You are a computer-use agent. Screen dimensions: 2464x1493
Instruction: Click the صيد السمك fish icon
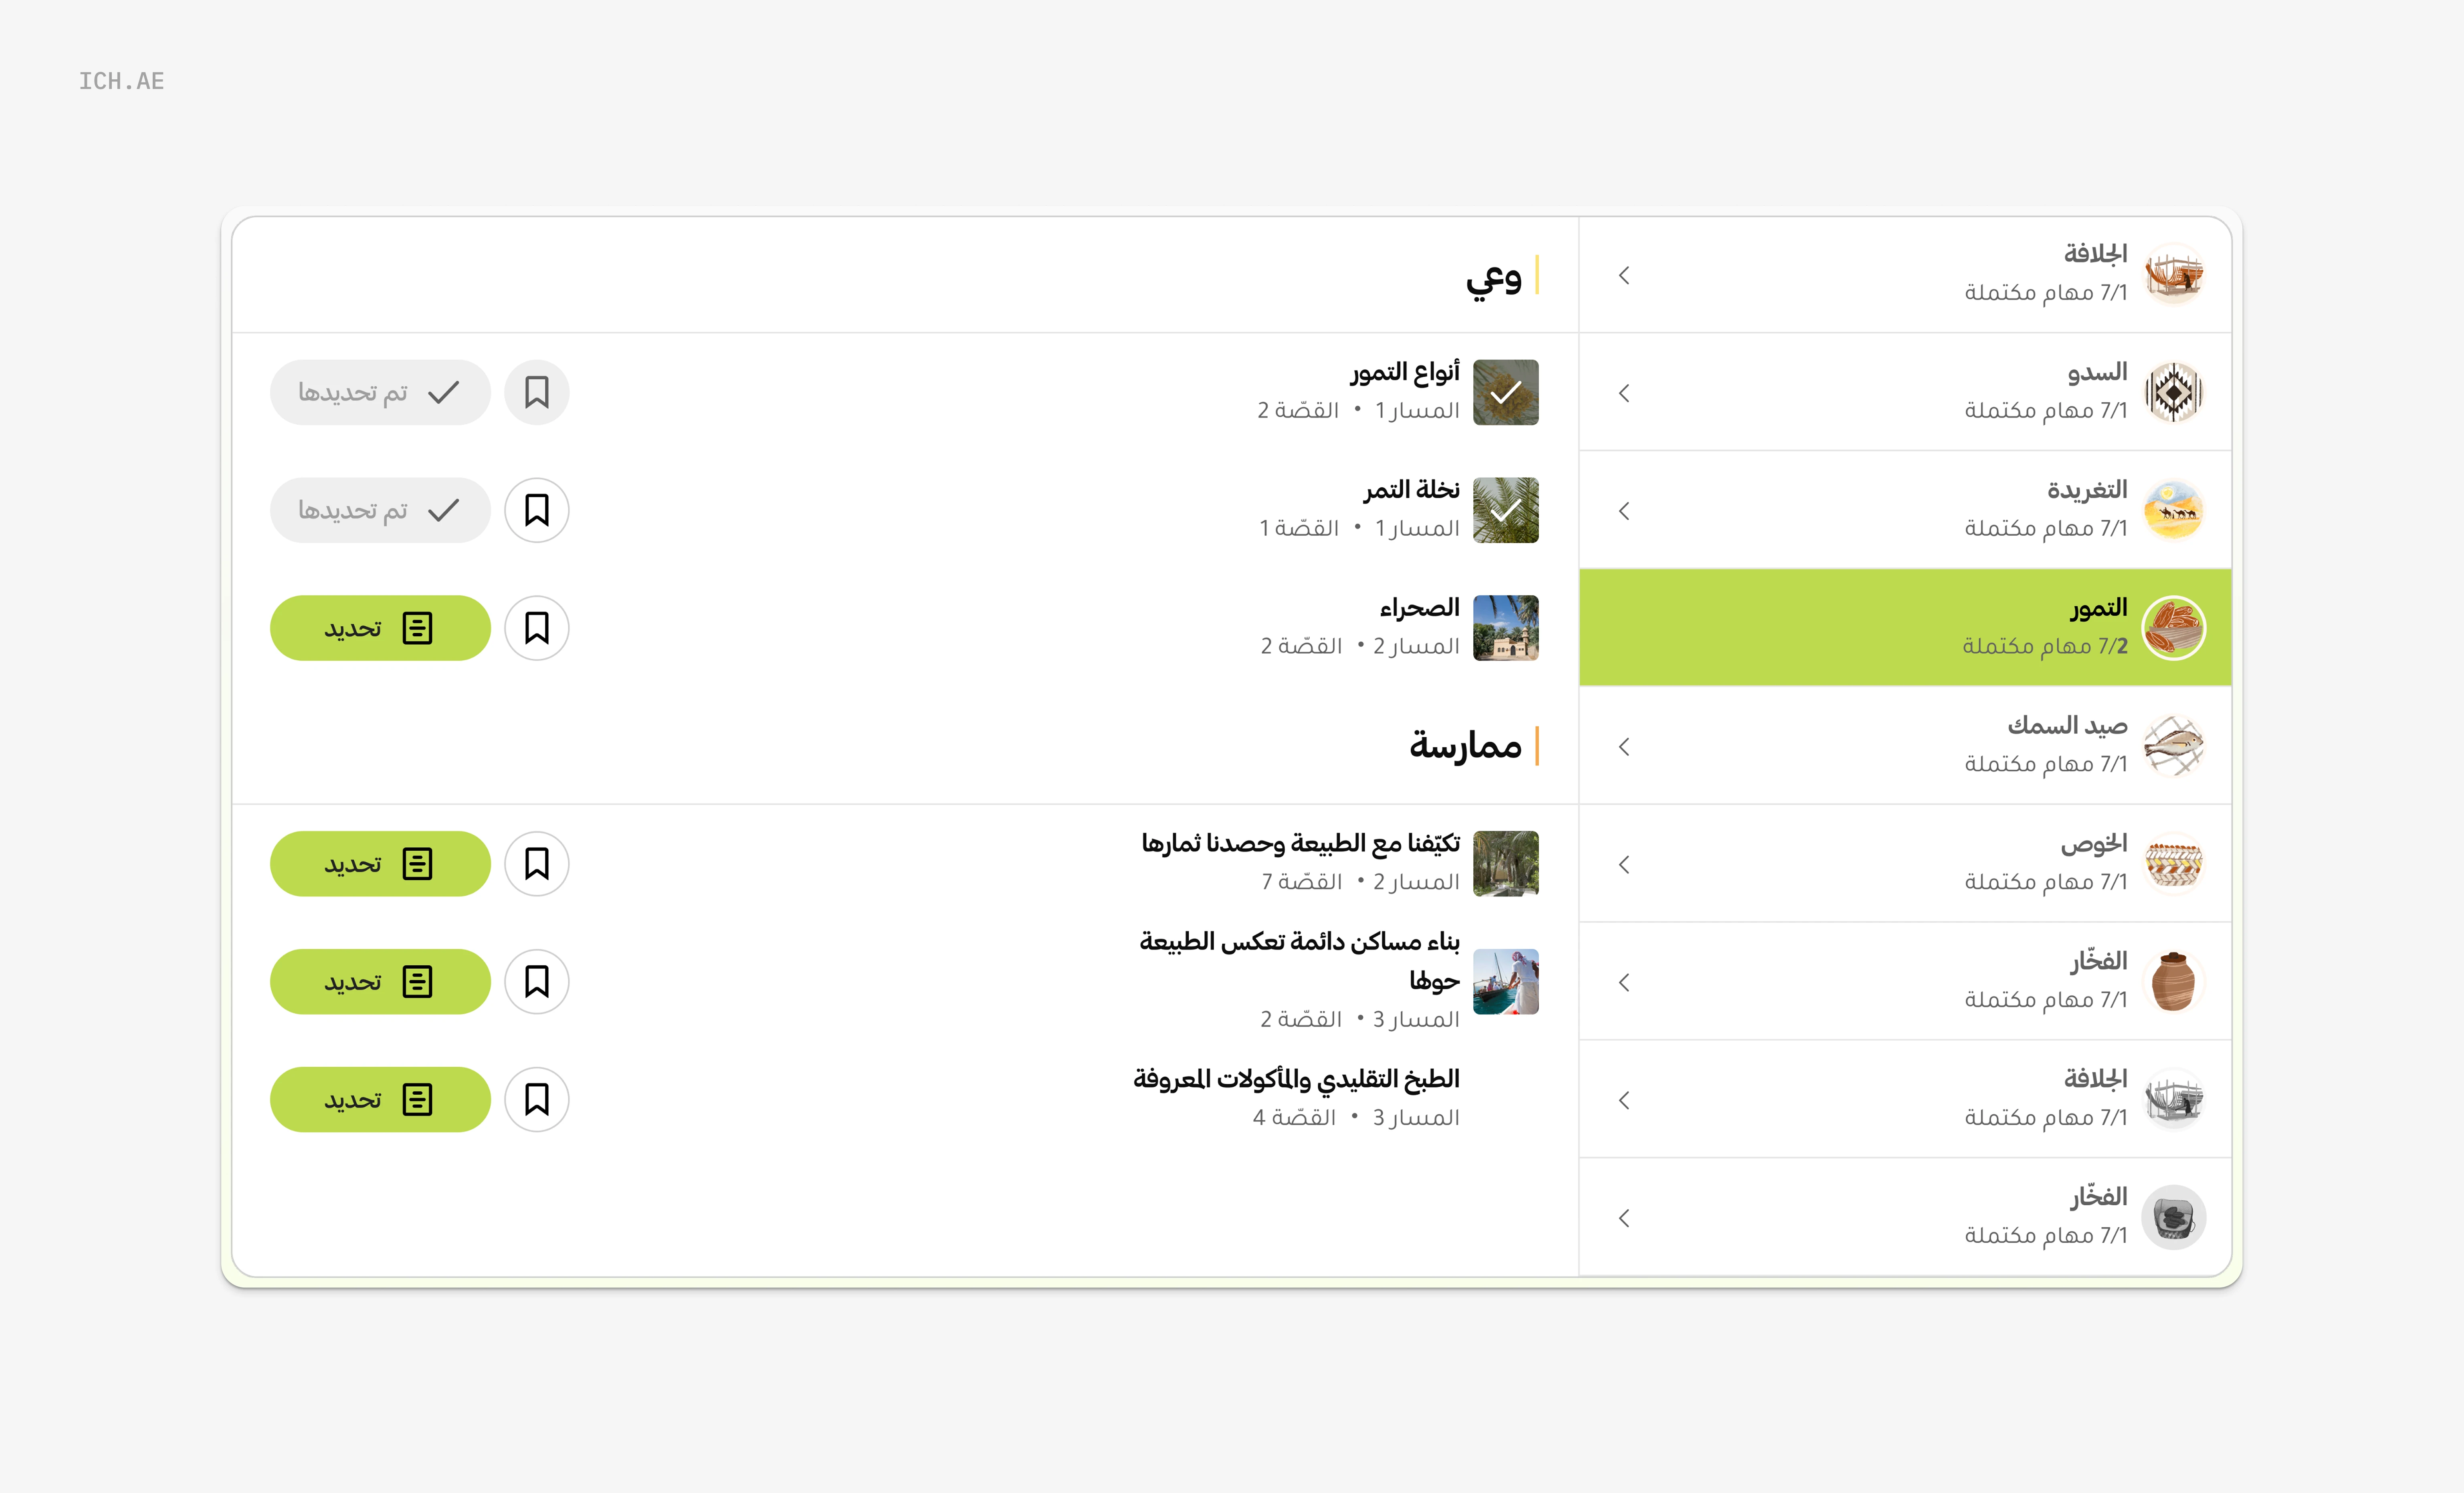(x=2173, y=746)
